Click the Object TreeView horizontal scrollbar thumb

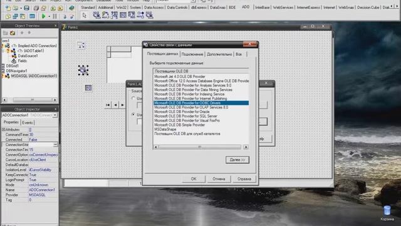tap(32, 100)
